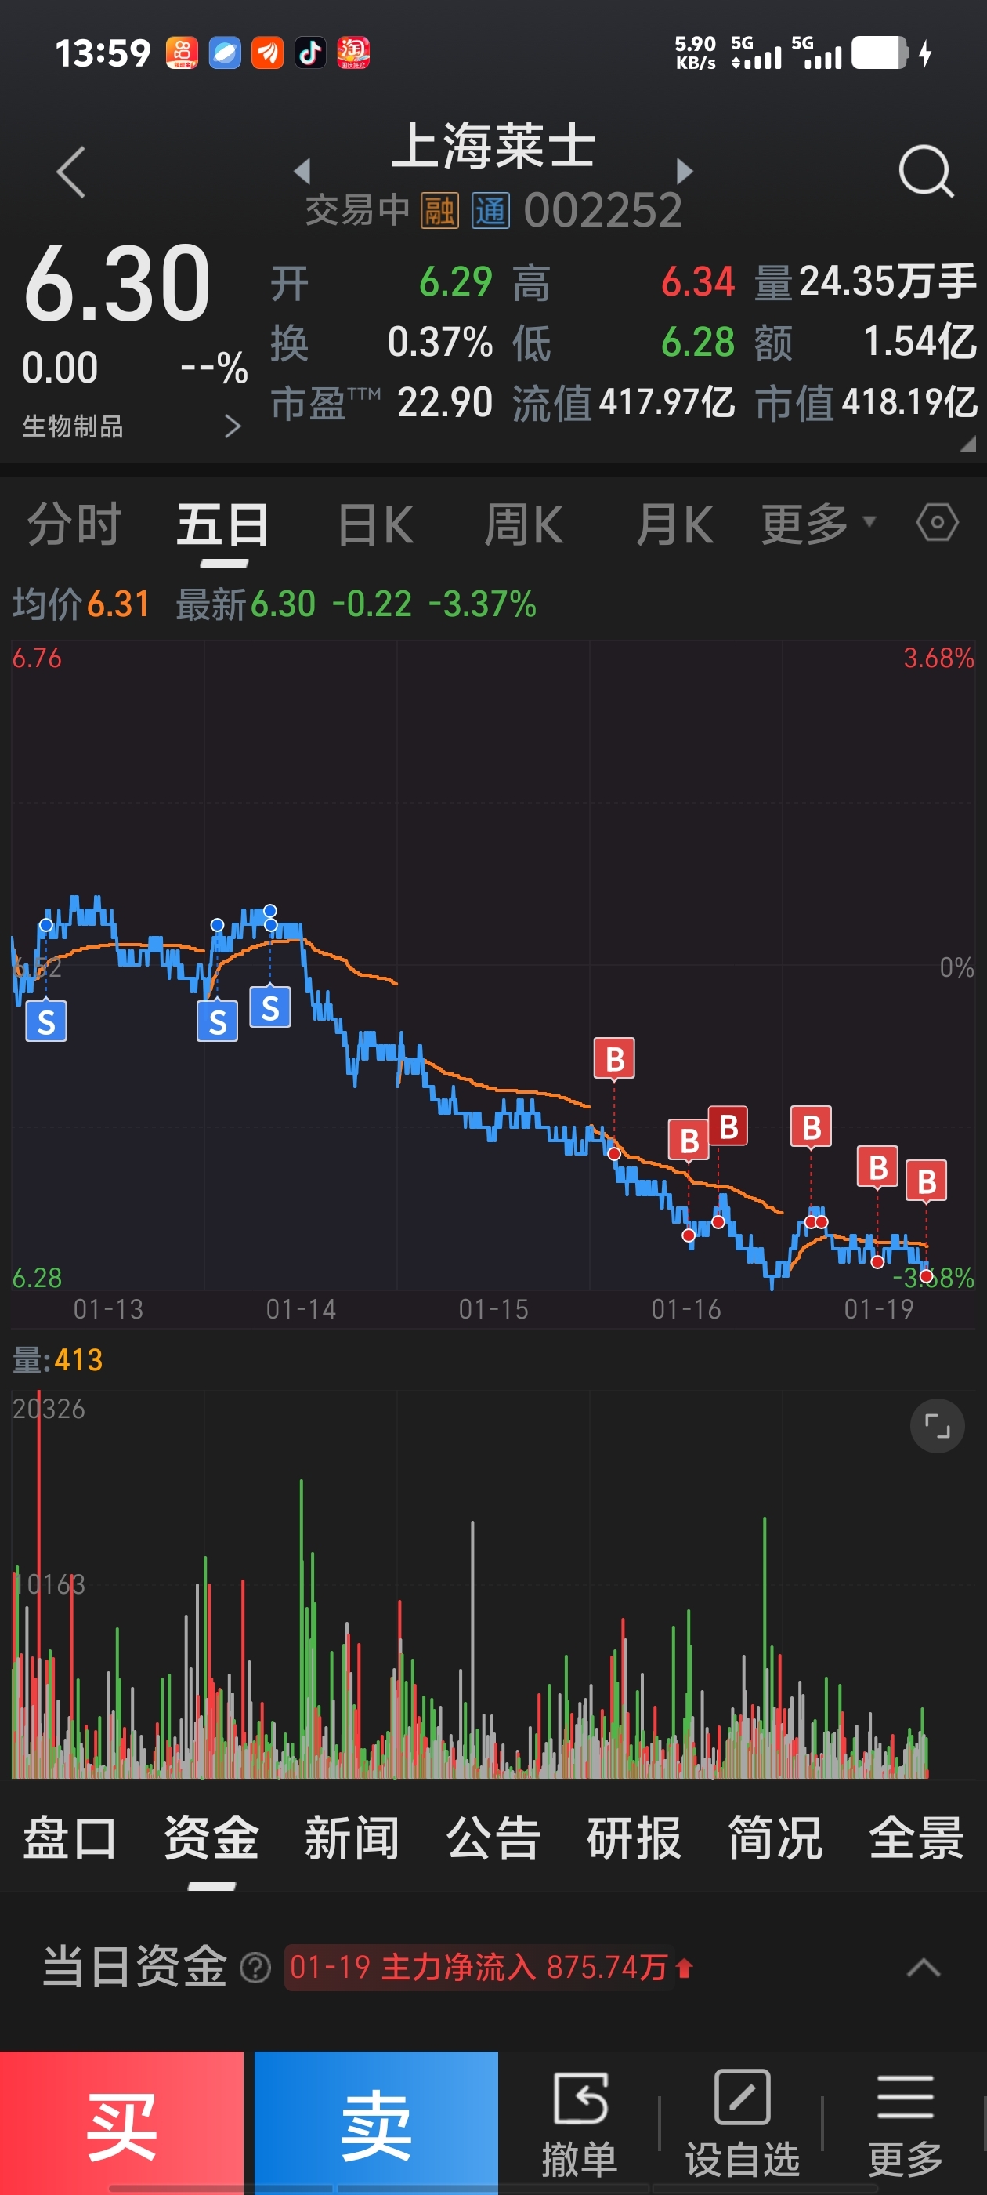Expand volume chart to fullscreen
The image size is (987, 2195).
pos(937,1425)
